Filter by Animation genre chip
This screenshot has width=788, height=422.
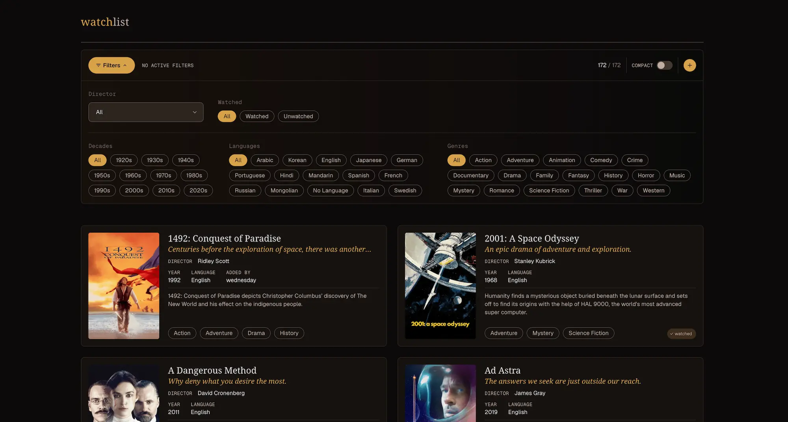[562, 160]
